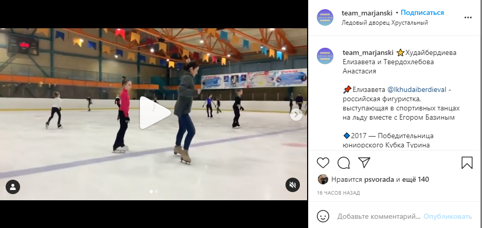Share the post with the paper plane icon
This screenshot has height=228, width=482.
[364, 163]
